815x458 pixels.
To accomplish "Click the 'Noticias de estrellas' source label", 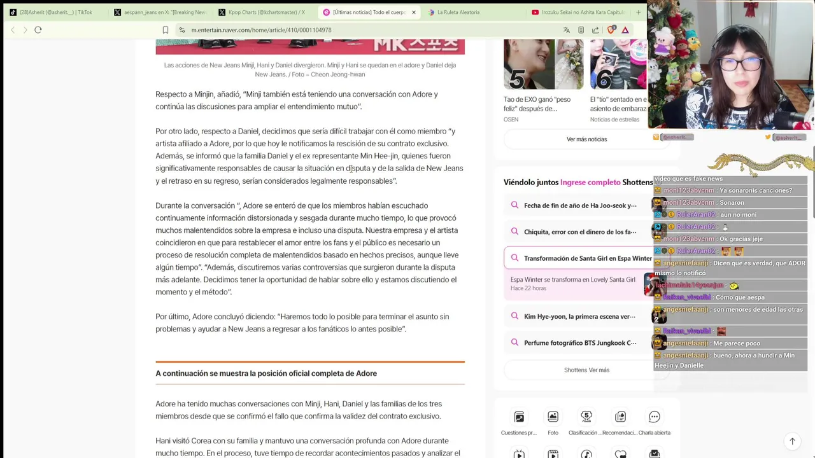I will tap(614, 120).
